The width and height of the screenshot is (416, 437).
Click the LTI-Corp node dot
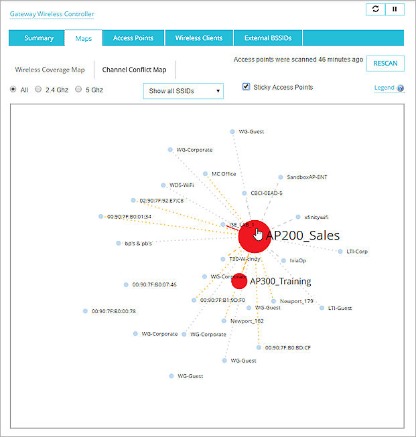(x=341, y=252)
